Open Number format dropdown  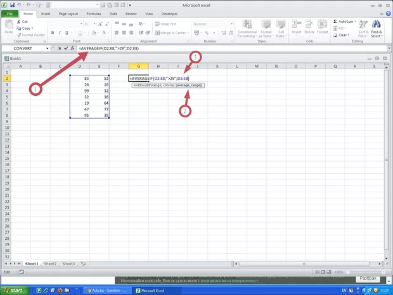point(231,24)
